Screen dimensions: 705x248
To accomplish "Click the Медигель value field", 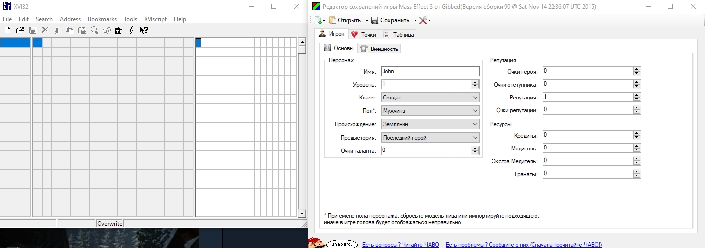I will (x=587, y=148).
